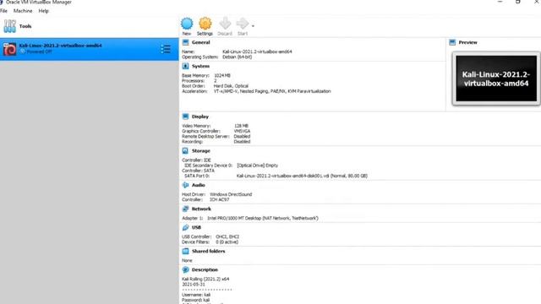Click the Tools icon in left pane

[9, 26]
